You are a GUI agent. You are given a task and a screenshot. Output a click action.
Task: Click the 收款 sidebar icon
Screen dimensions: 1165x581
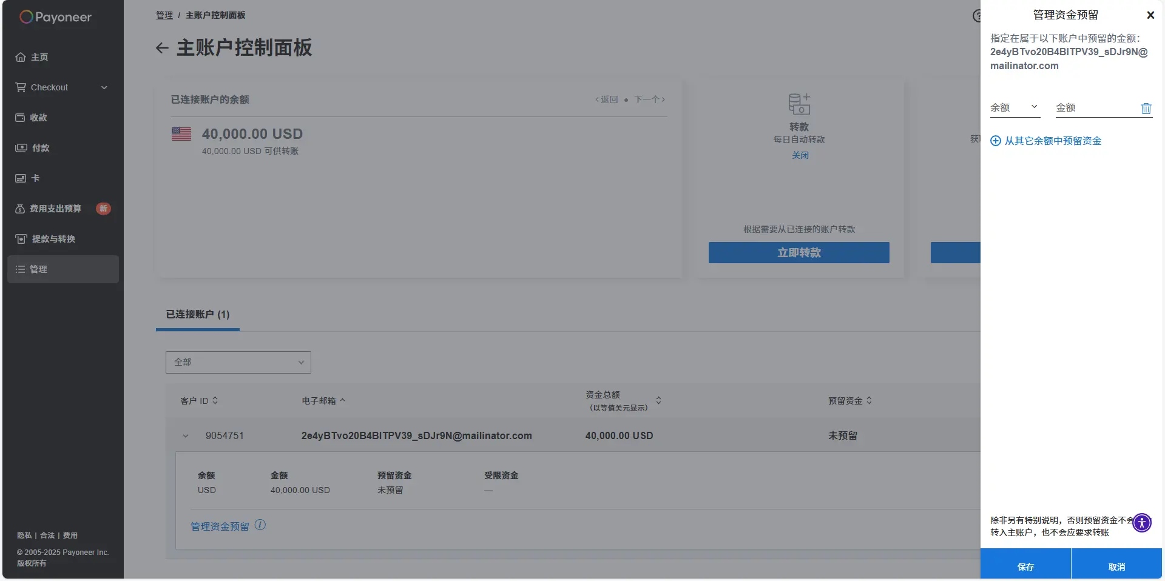pyautogui.click(x=20, y=118)
